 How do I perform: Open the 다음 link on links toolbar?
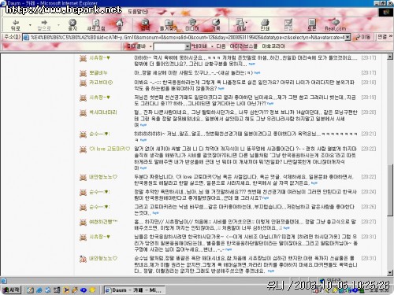[221, 46]
